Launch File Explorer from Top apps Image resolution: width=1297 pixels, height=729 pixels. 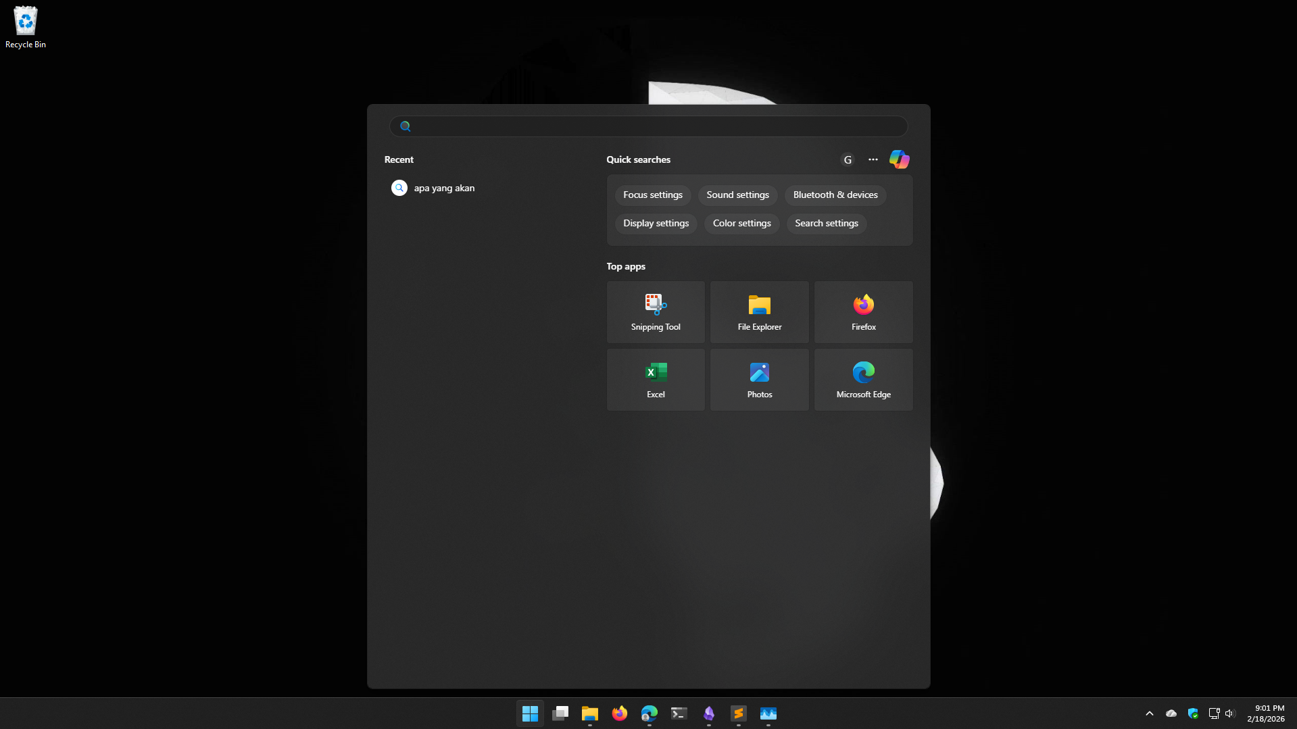[759, 312]
